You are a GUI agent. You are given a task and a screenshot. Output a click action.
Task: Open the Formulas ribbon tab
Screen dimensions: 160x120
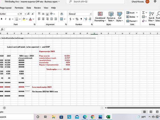[19, 8]
